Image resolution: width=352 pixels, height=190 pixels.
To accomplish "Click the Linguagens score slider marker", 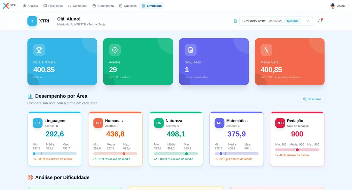I will tap(34, 154).
